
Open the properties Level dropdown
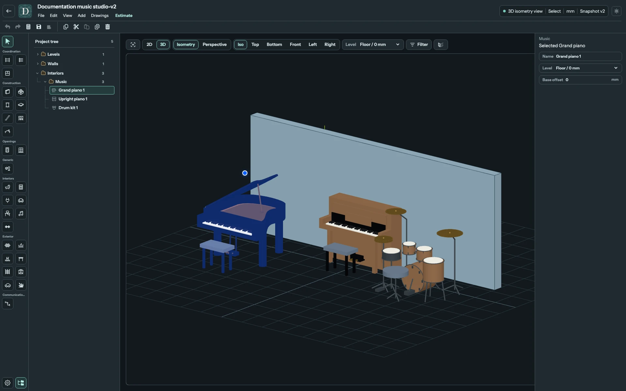[580, 68]
